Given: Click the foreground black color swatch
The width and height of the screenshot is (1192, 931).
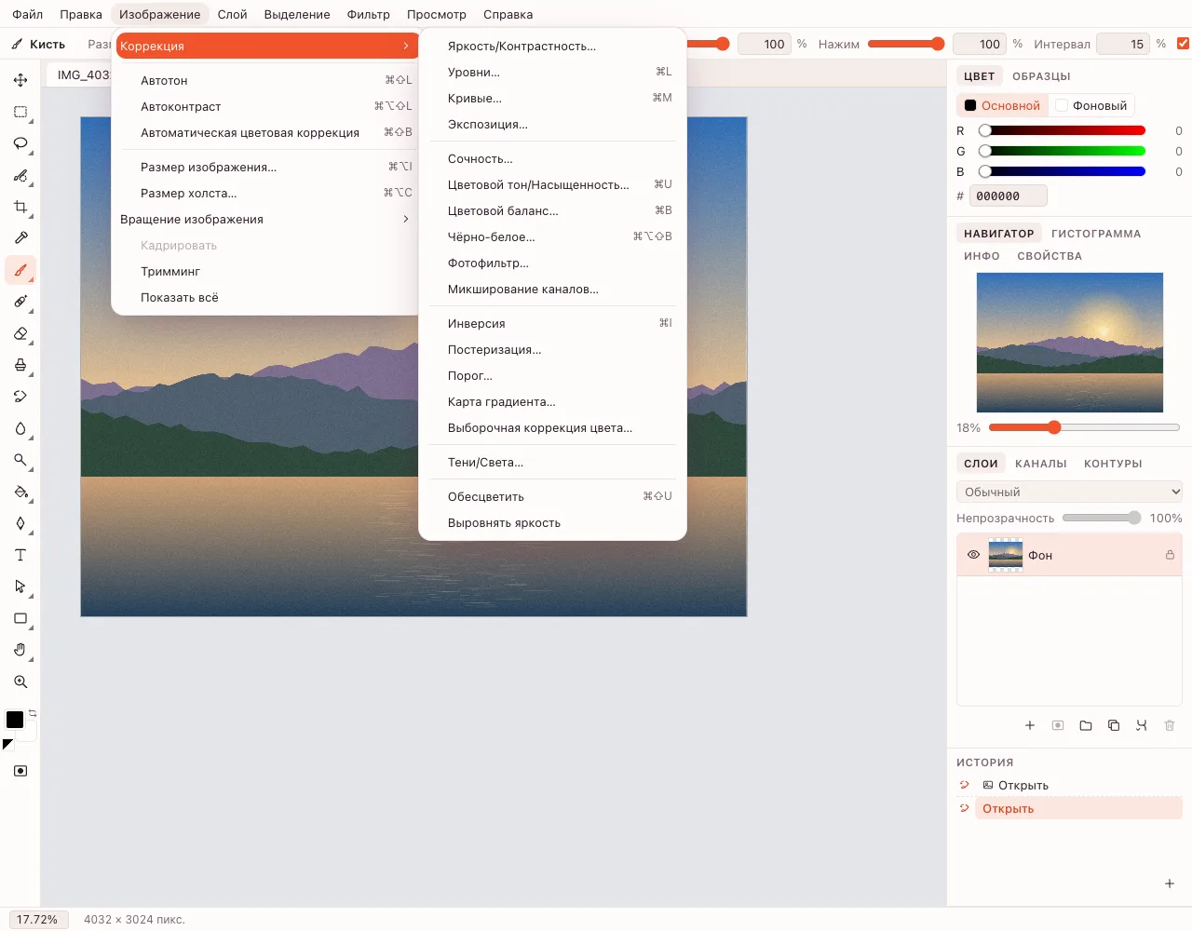Looking at the screenshot, I should pyautogui.click(x=15, y=720).
